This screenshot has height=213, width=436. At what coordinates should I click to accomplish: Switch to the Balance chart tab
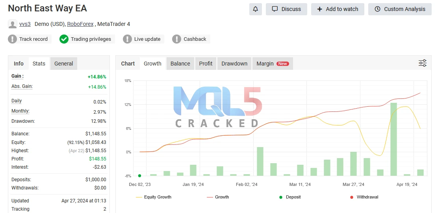(x=180, y=64)
